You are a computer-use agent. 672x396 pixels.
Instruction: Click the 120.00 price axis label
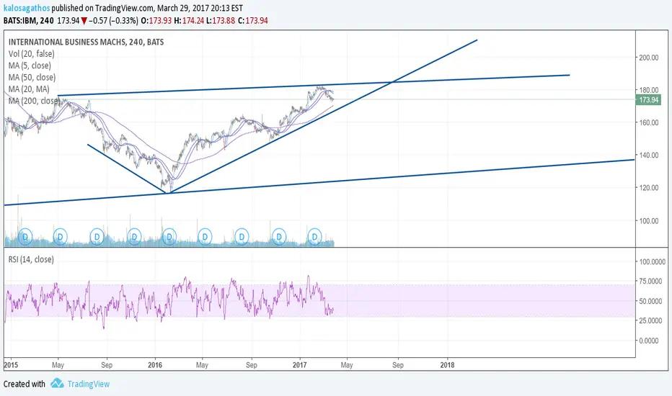(648, 188)
